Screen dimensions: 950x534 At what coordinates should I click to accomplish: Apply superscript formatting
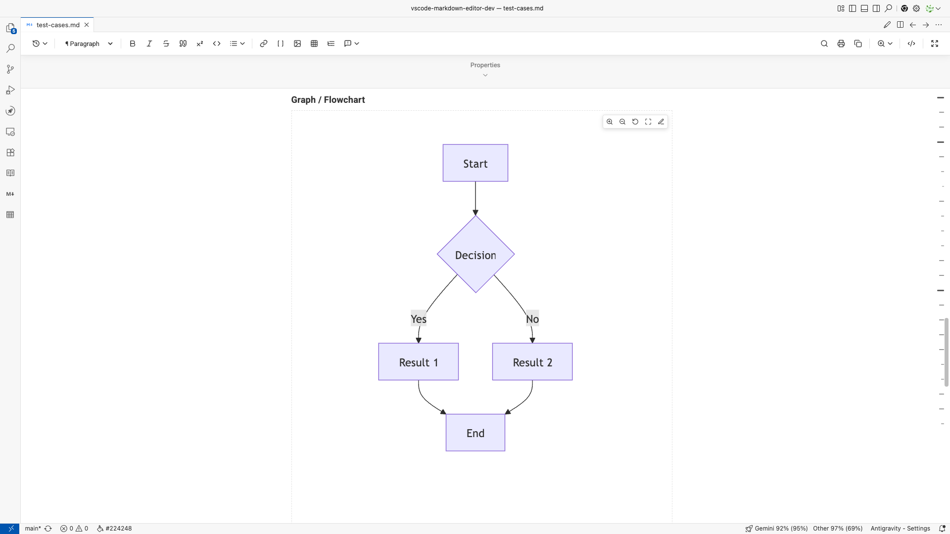[x=200, y=44]
